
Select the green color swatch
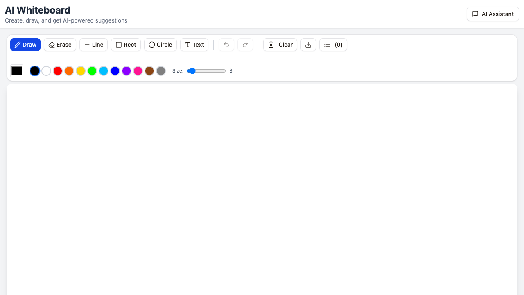click(x=92, y=71)
